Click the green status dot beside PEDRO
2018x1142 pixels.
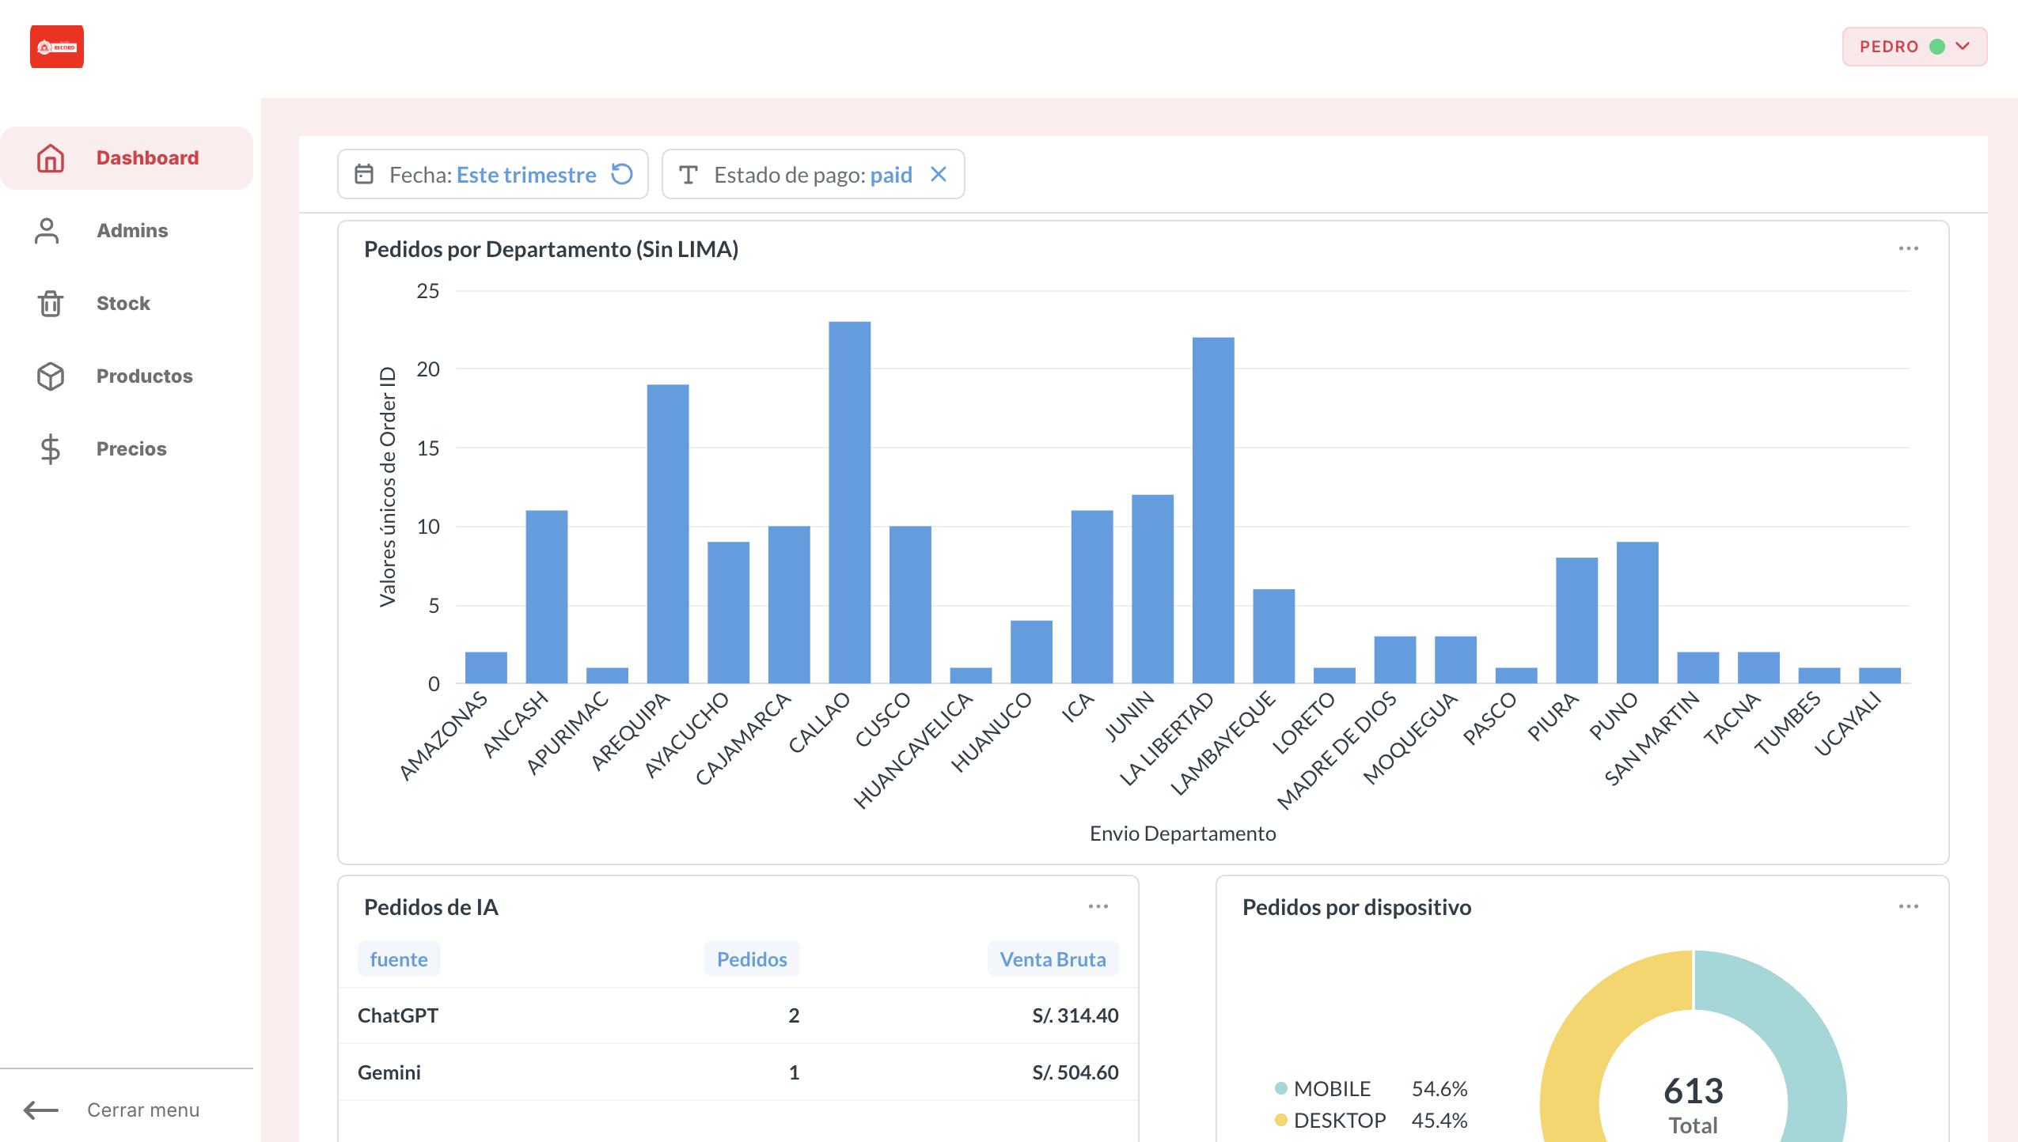coord(1938,47)
